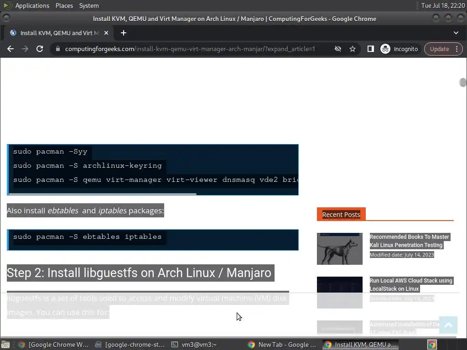This screenshot has width=467, height=350.
Task: Close the Install KVM, QEMU tab
Action: pos(106,33)
